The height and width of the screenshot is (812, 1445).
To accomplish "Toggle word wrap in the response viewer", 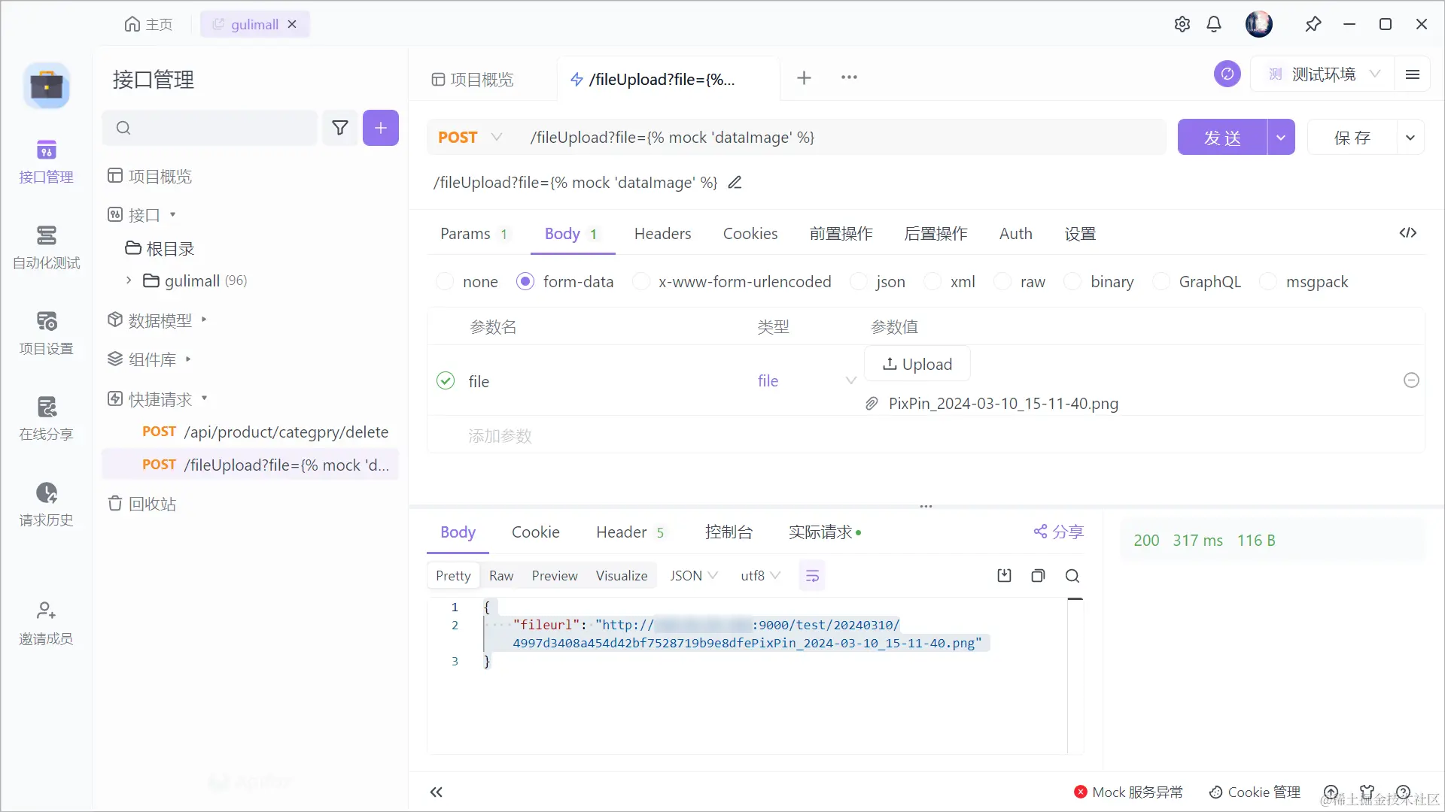I will point(812,576).
